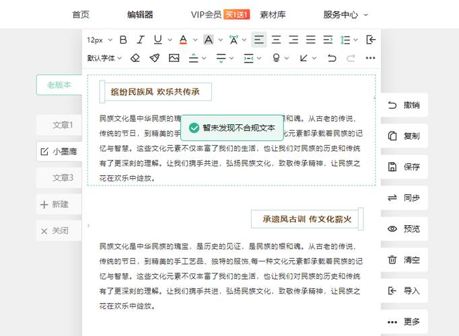Click the 关闭 close button in sidebar
Viewport: 459px width, 336px height.
click(59, 230)
